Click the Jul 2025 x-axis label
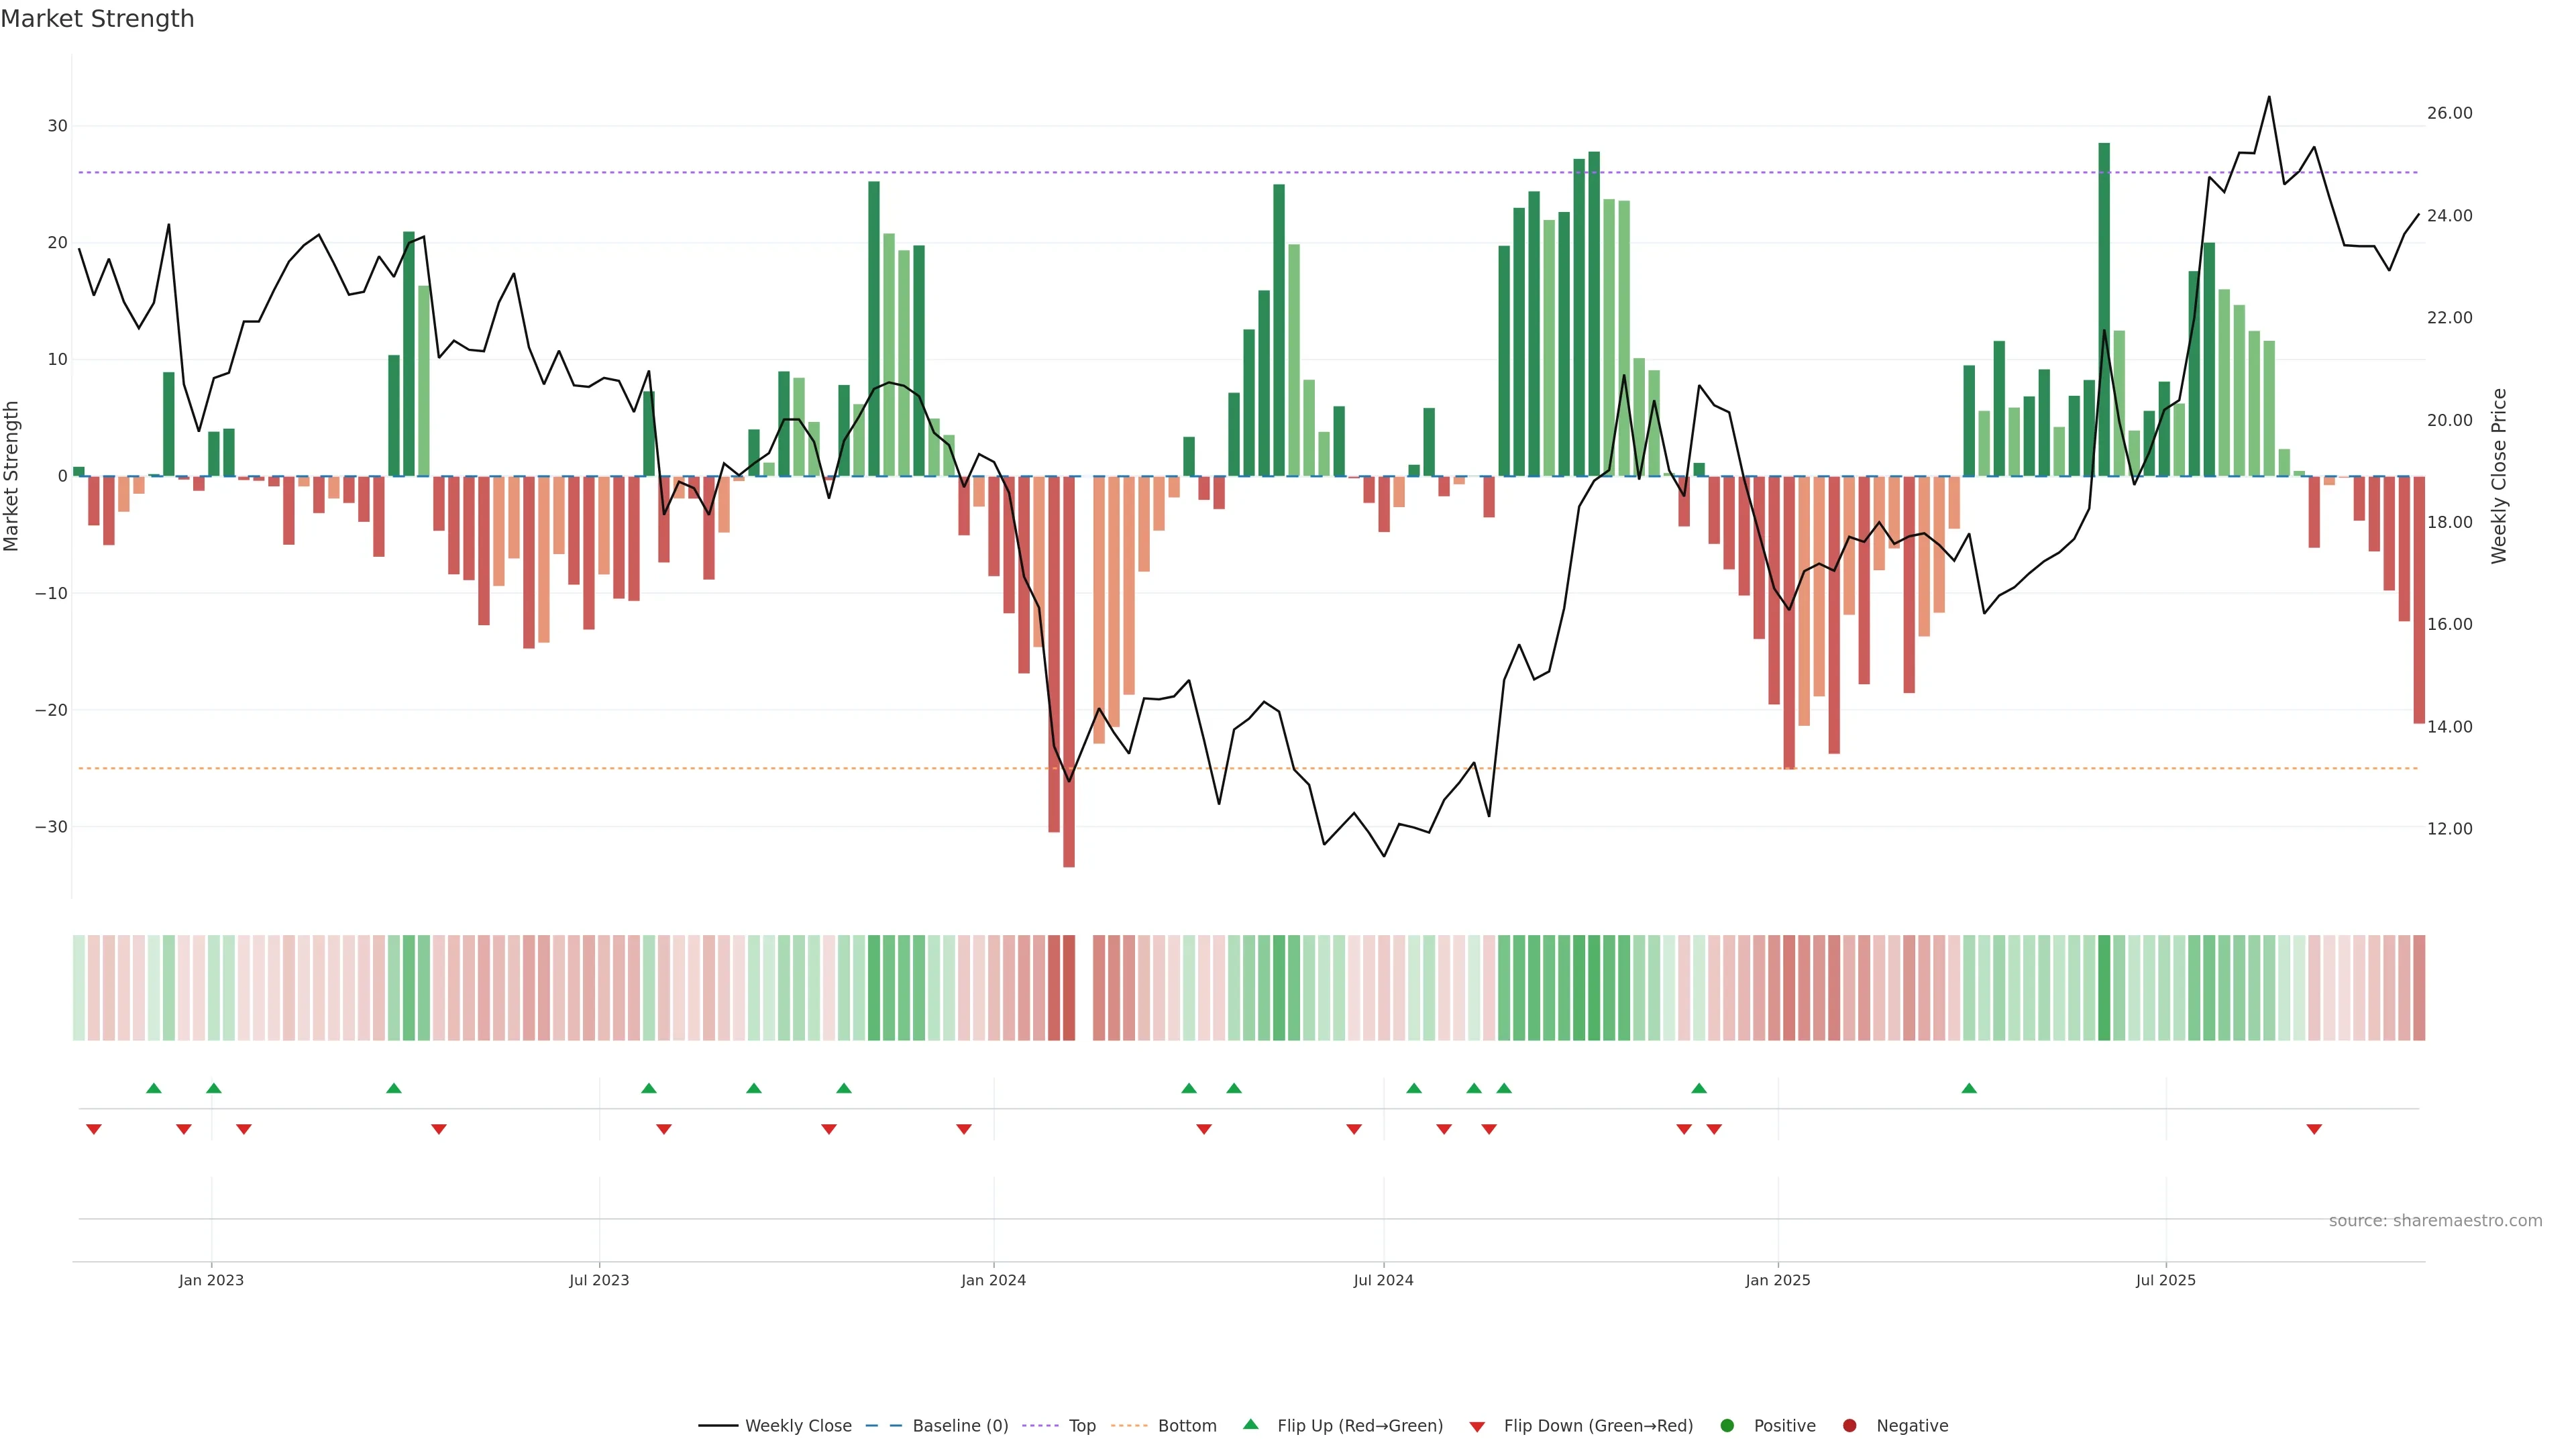The height and width of the screenshot is (1449, 2576). point(2165,1280)
